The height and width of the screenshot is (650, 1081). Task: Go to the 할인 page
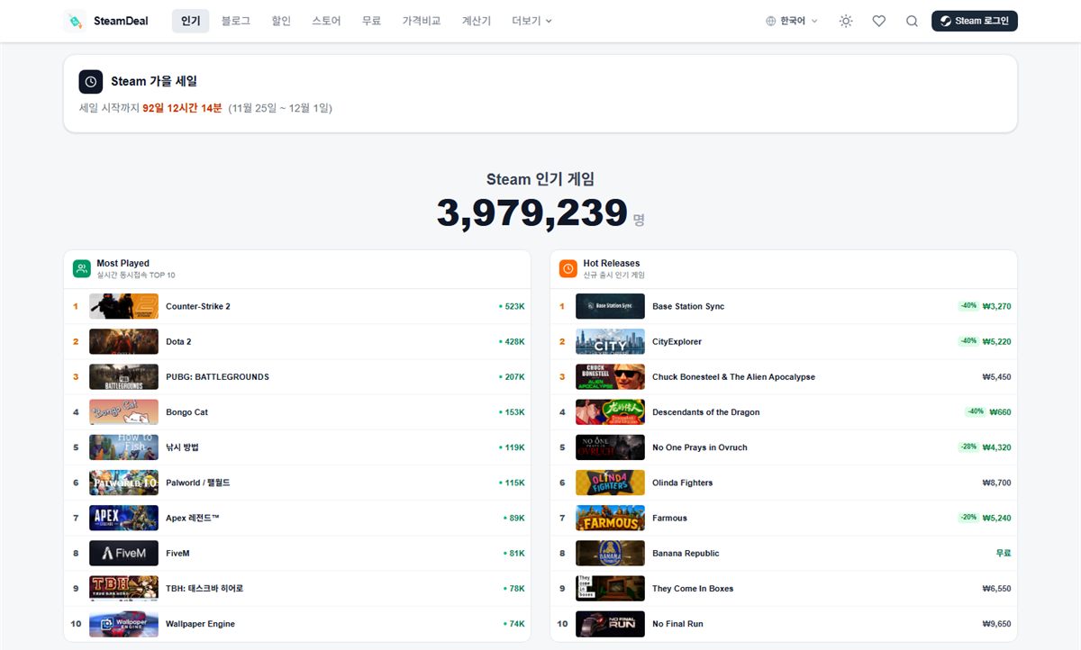tap(281, 21)
